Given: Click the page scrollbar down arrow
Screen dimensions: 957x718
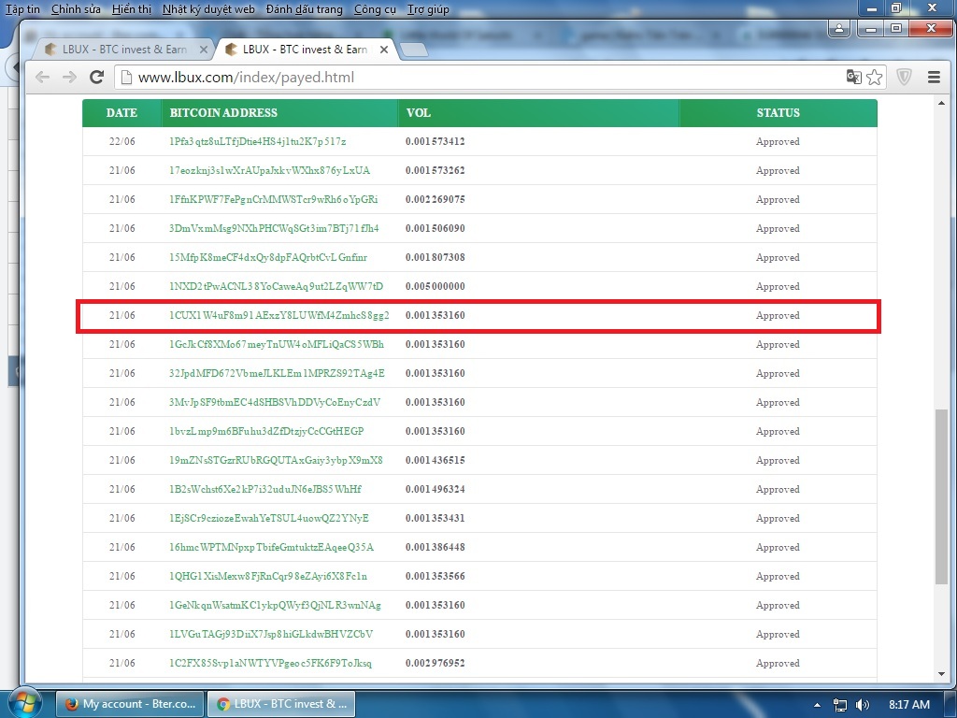Looking at the screenshot, I should point(941,674).
